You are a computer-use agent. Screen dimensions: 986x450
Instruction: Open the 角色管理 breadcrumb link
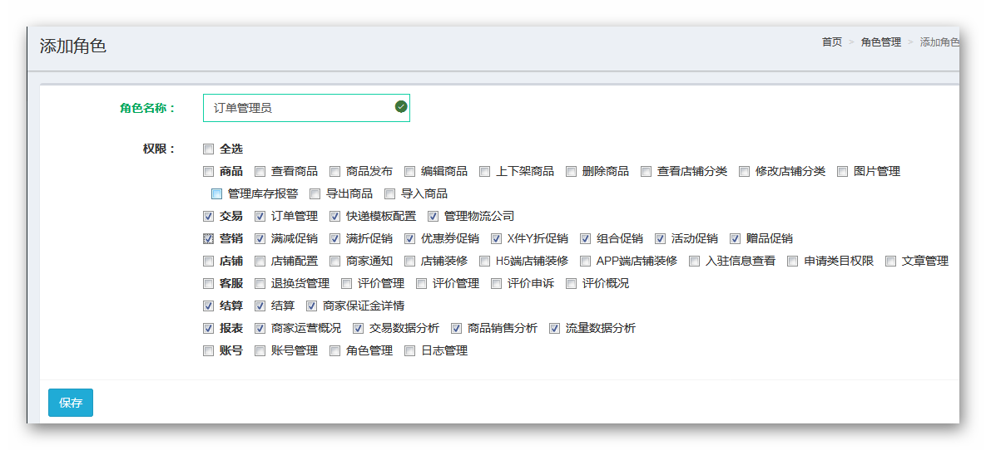point(881,42)
